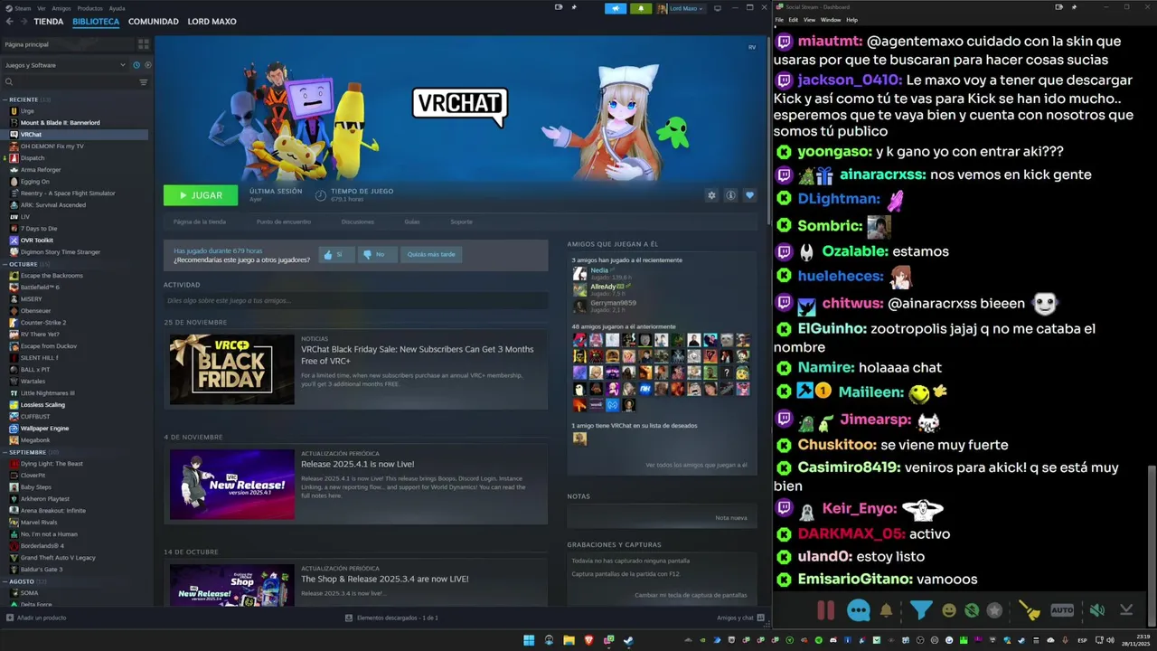Recommend game with Sí thumbs-up button
Screen dimensions: 1157x651
[x=335, y=255]
